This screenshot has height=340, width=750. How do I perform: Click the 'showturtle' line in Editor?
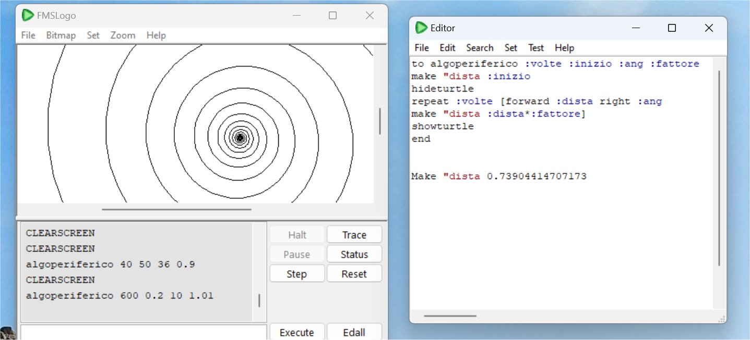click(x=443, y=127)
